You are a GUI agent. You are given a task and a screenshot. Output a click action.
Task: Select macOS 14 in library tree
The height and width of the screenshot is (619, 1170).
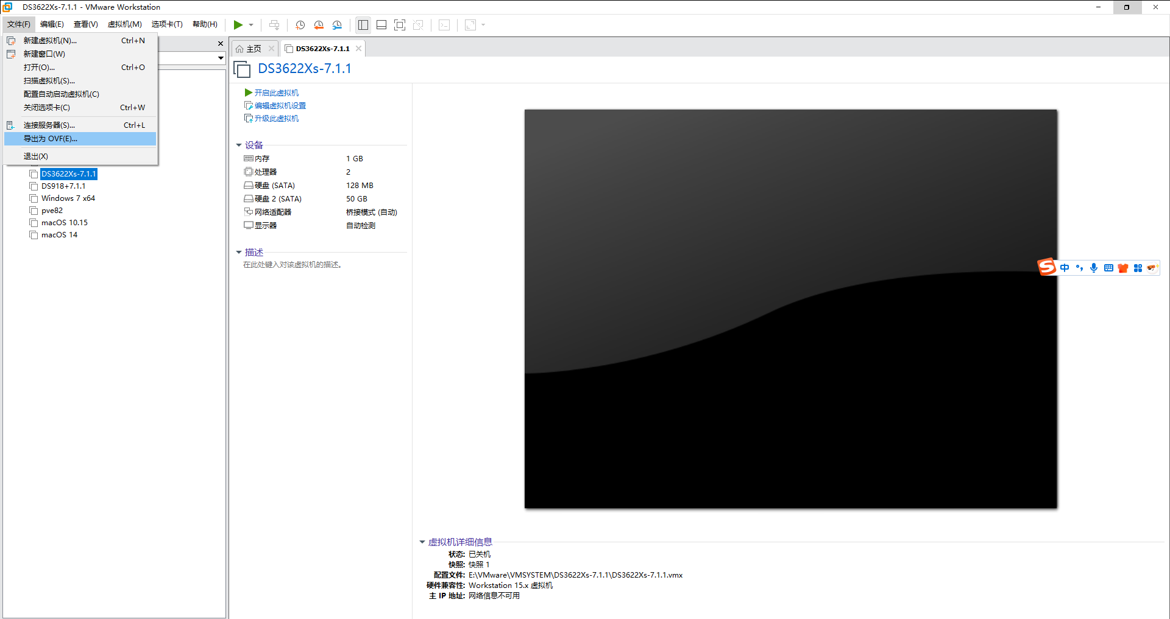(x=59, y=235)
